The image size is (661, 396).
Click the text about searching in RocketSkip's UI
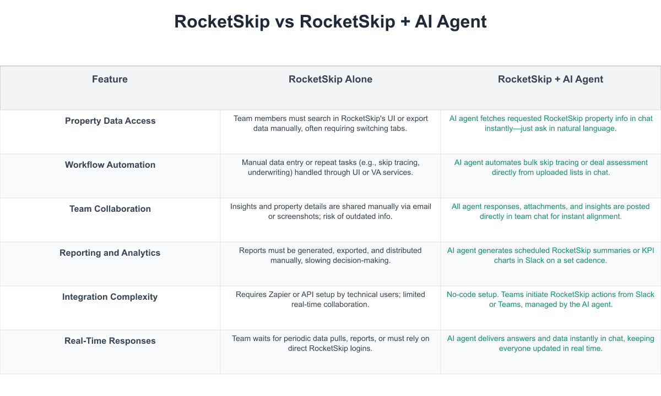[330, 123]
